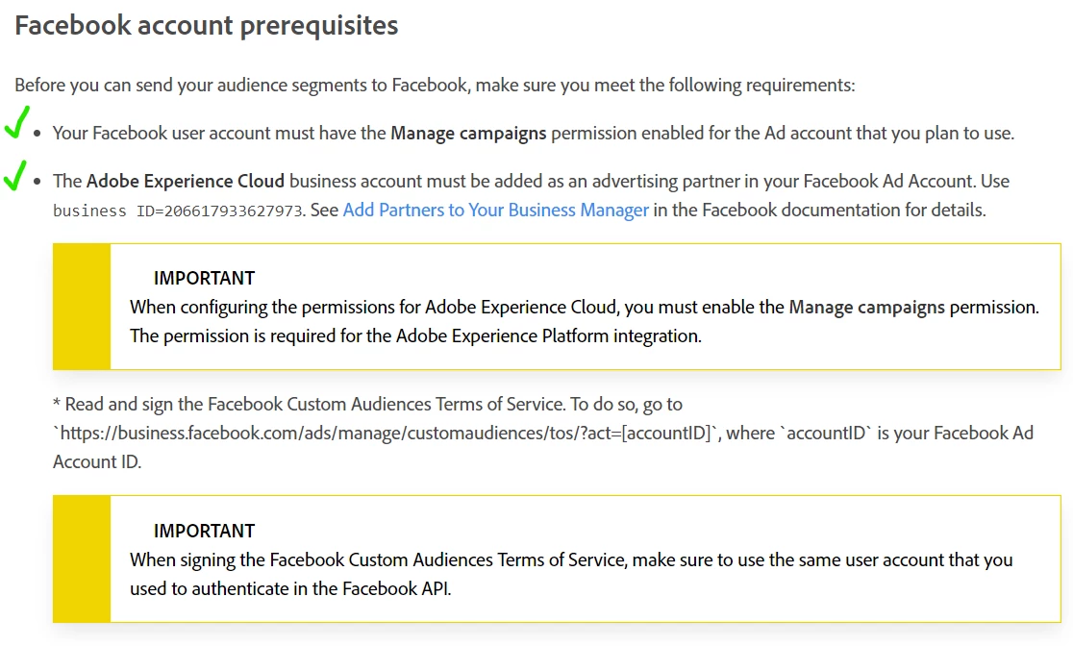Click the Facebook account prerequisites heading
Image resolution: width=1073 pixels, height=646 pixels.
[207, 25]
